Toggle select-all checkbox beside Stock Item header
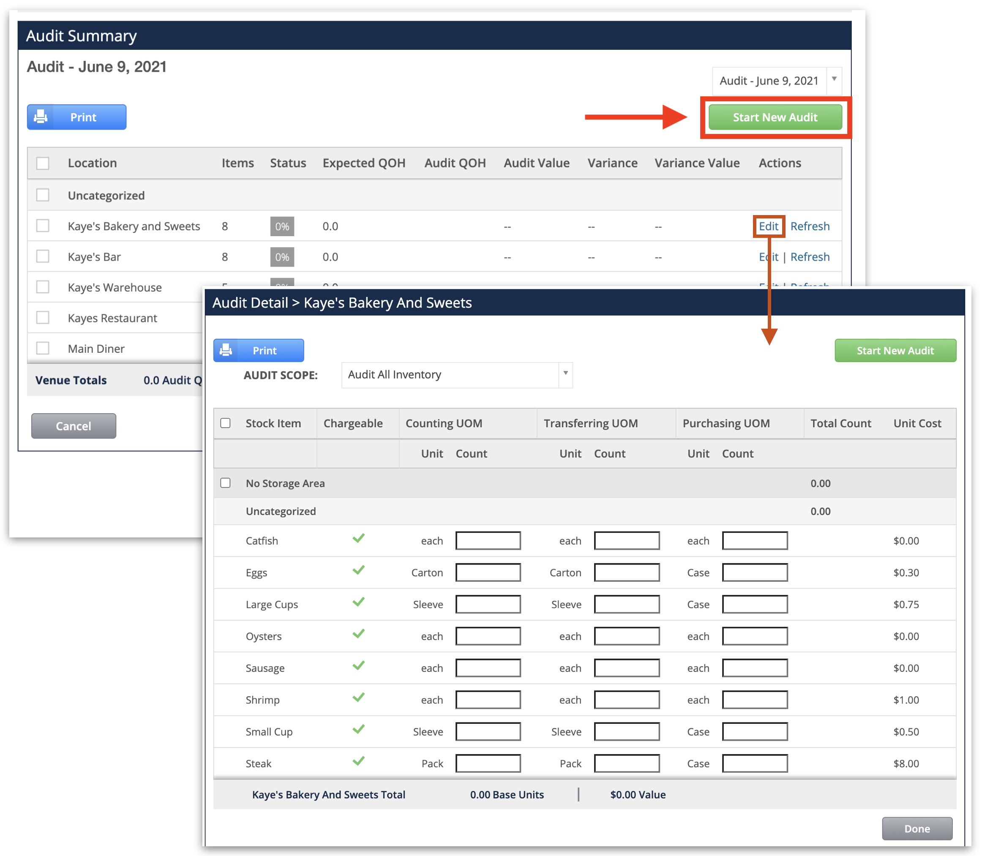 click(x=226, y=423)
